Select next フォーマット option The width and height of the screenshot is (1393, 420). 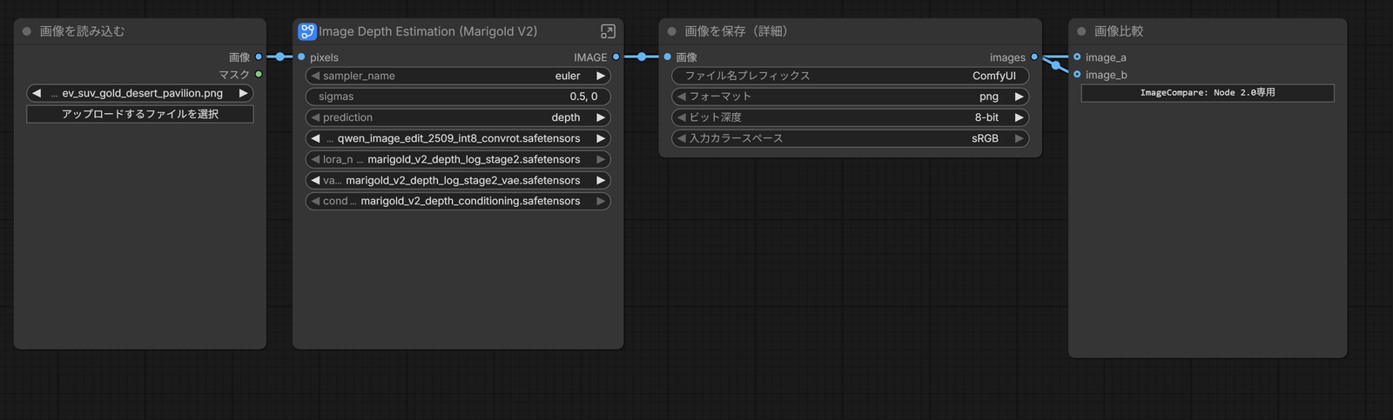pyautogui.click(x=1019, y=97)
